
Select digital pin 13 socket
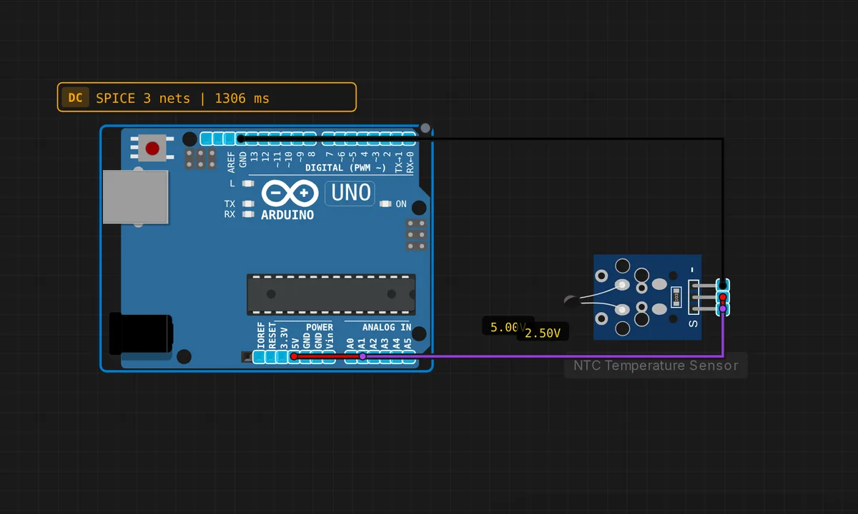coord(252,138)
